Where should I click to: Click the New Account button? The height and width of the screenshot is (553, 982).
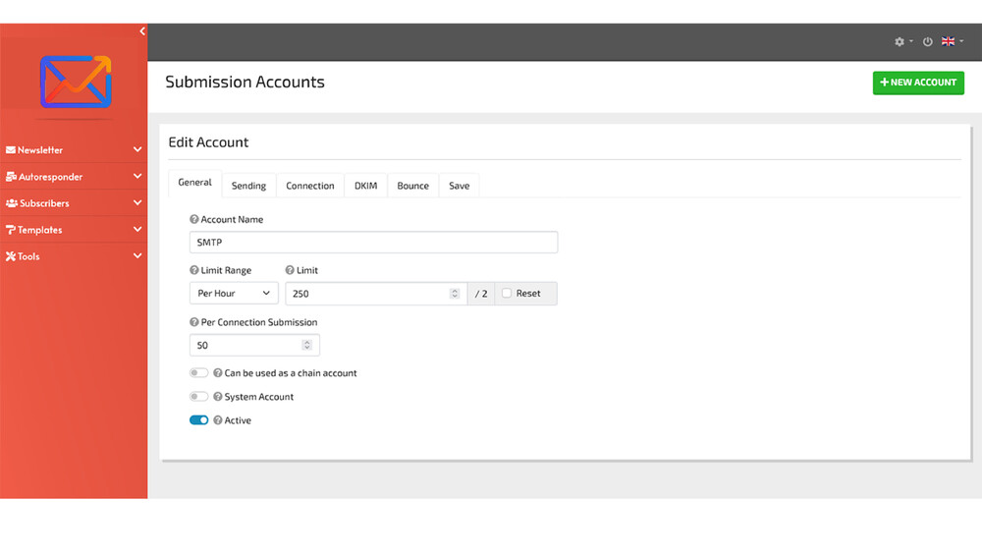(918, 83)
